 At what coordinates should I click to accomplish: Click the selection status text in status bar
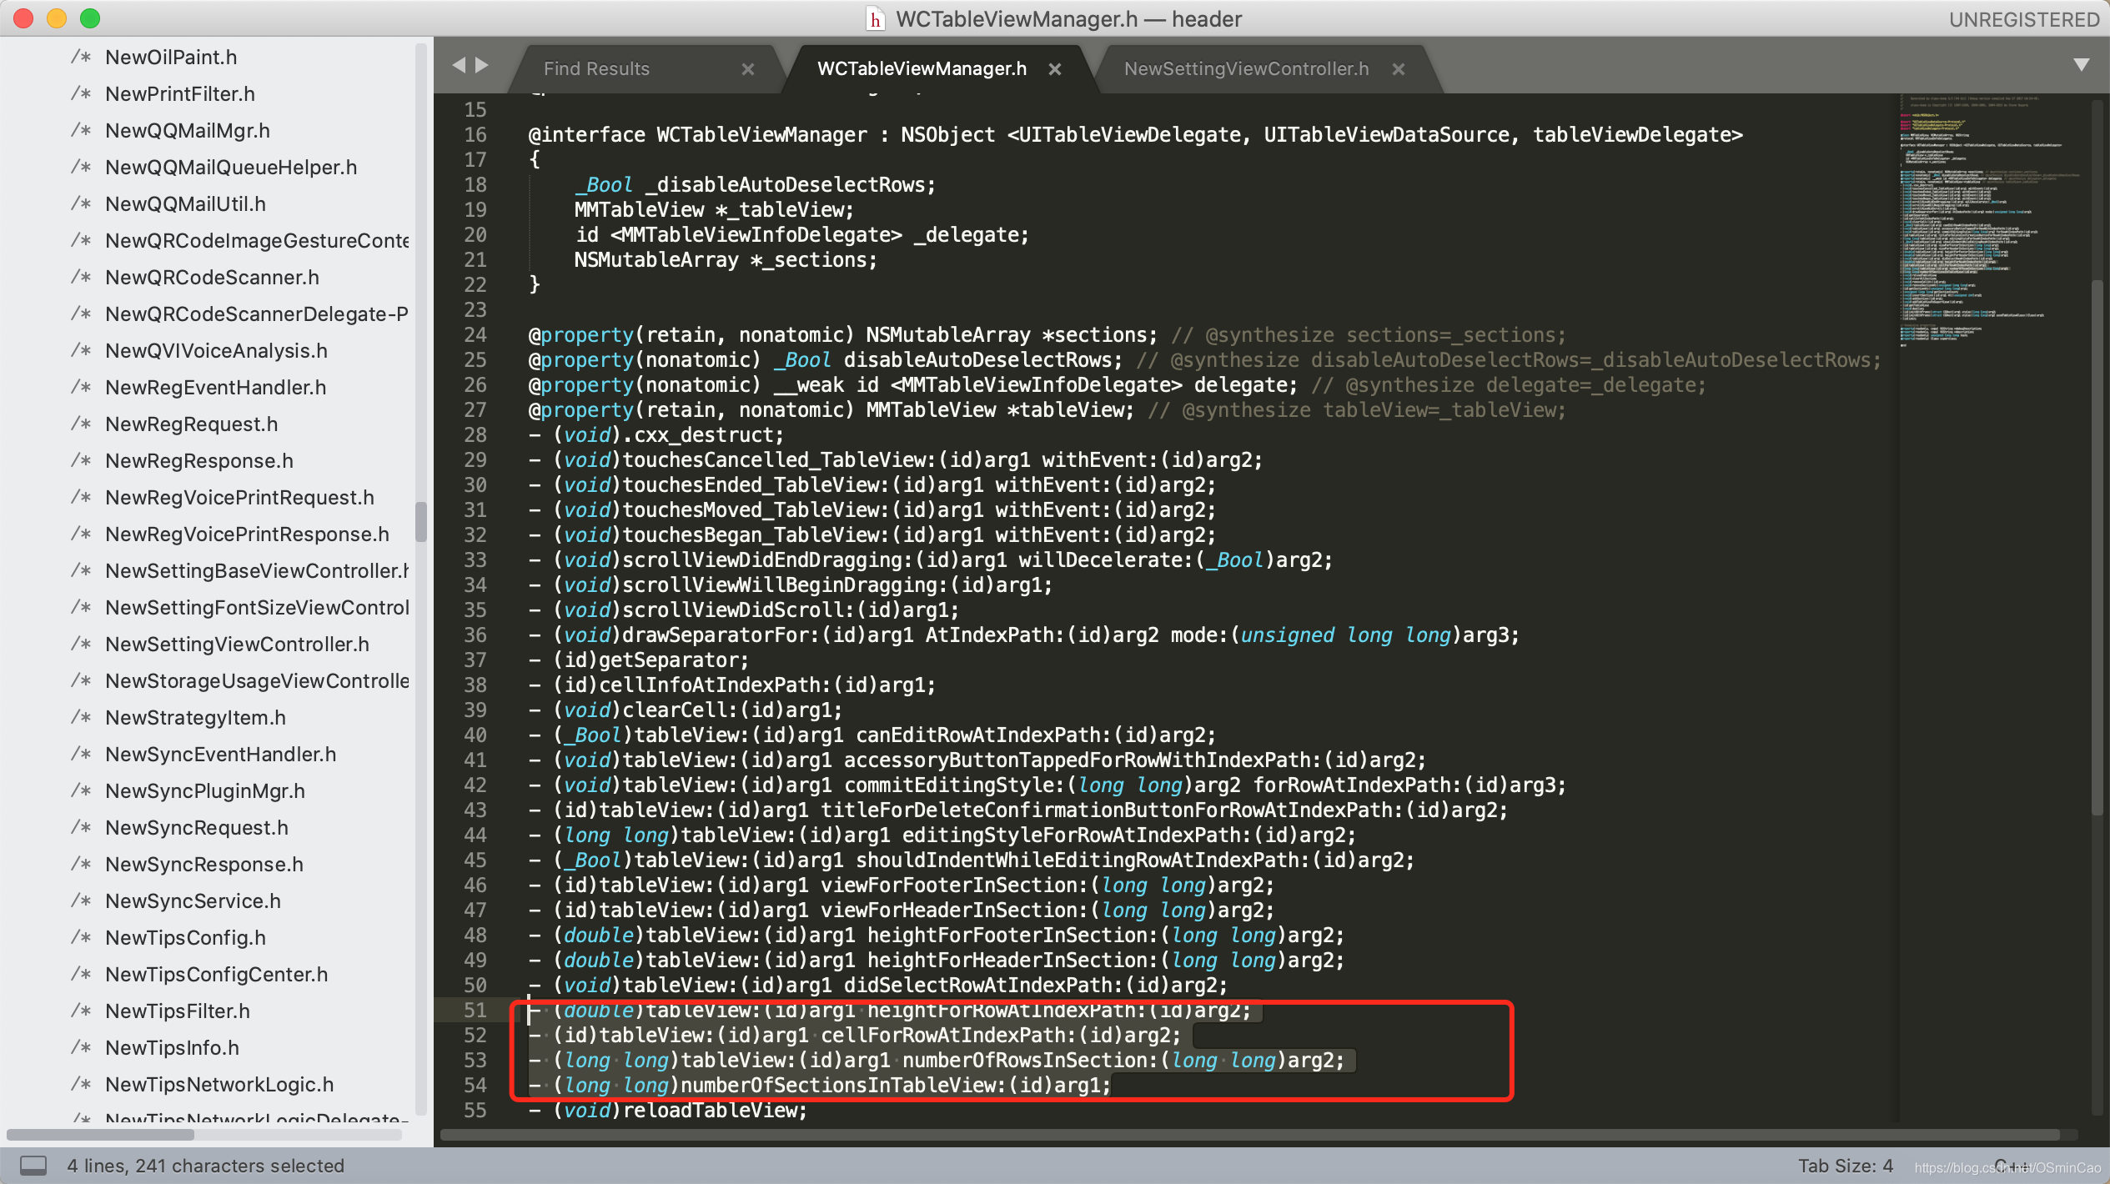(205, 1165)
